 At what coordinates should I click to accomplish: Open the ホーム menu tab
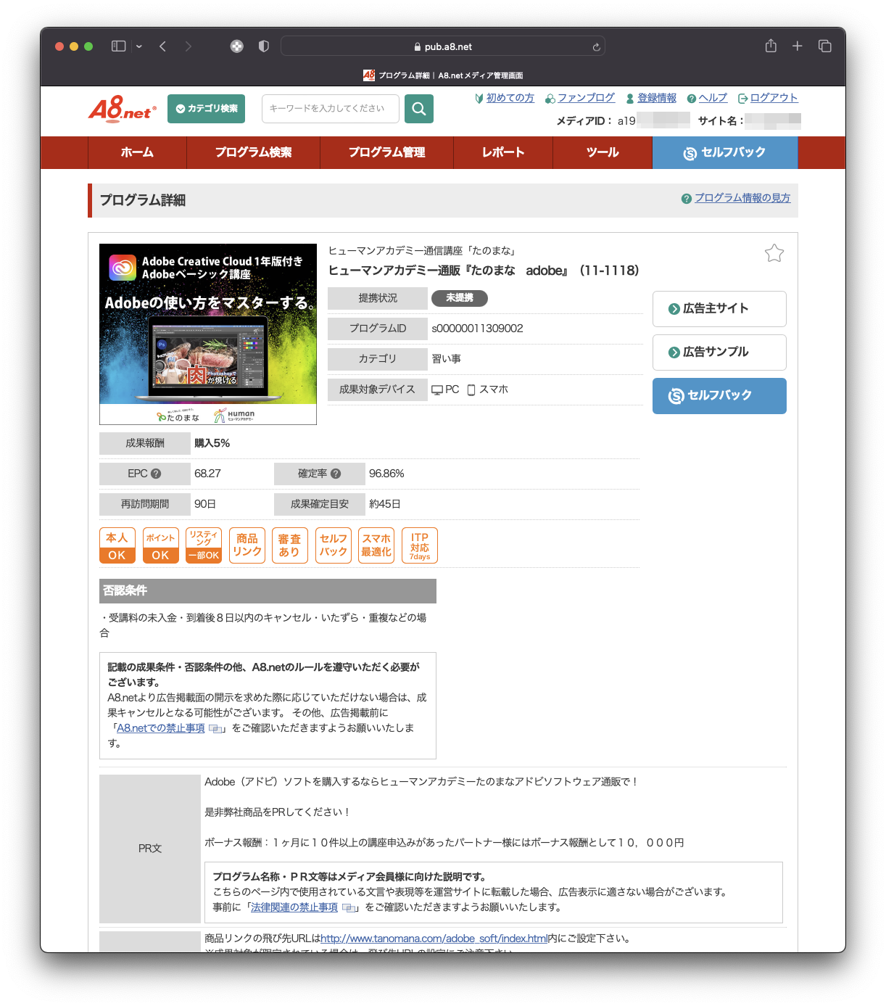(x=137, y=152)
